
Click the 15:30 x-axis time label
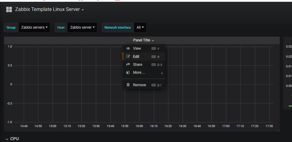tap(96, 126)
